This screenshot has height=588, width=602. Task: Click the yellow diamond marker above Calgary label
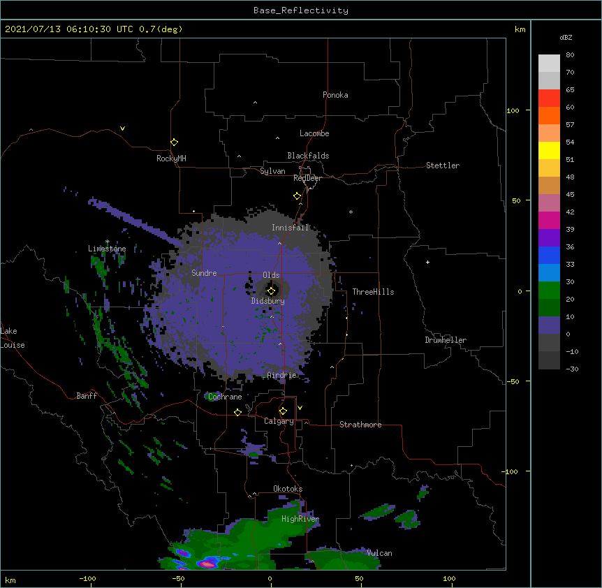(x=283, y=411)
